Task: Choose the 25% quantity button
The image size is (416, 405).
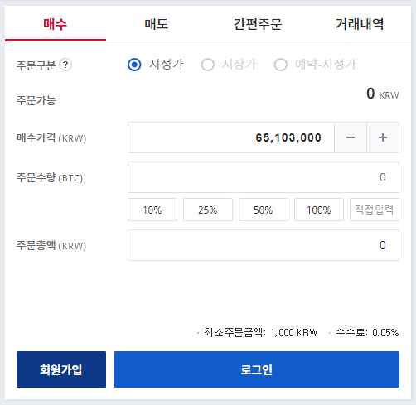Action: pyautogui.click(x=208, y=210)
